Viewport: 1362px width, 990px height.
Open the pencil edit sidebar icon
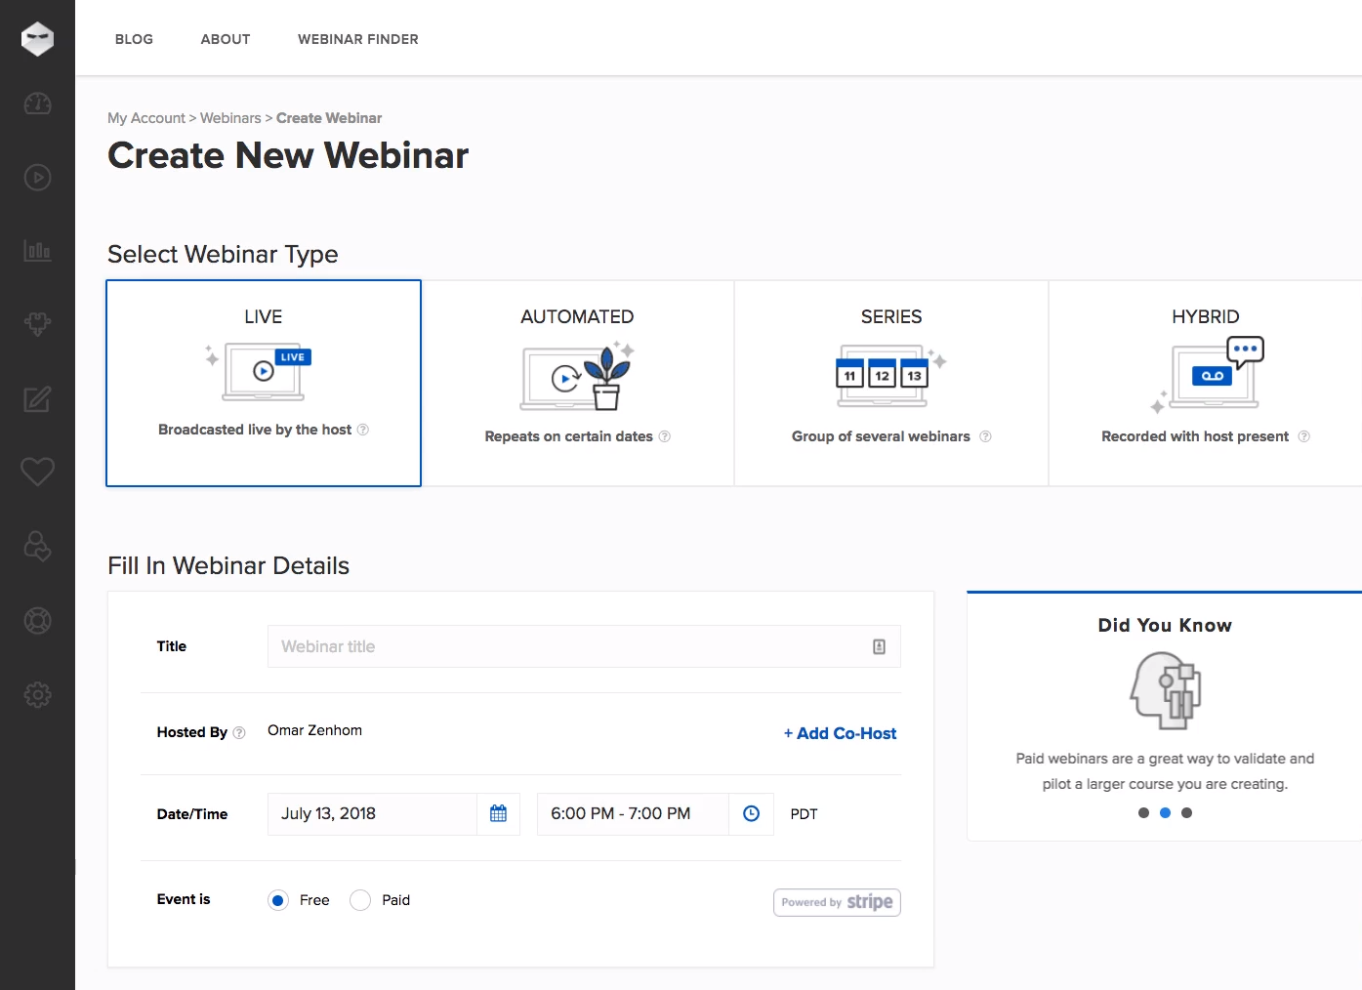pos(37,398)
